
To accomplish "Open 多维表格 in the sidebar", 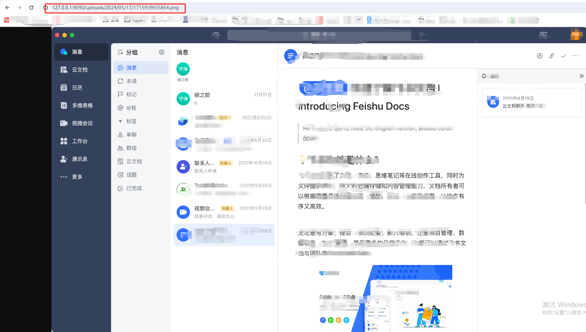I will (81, 105).
